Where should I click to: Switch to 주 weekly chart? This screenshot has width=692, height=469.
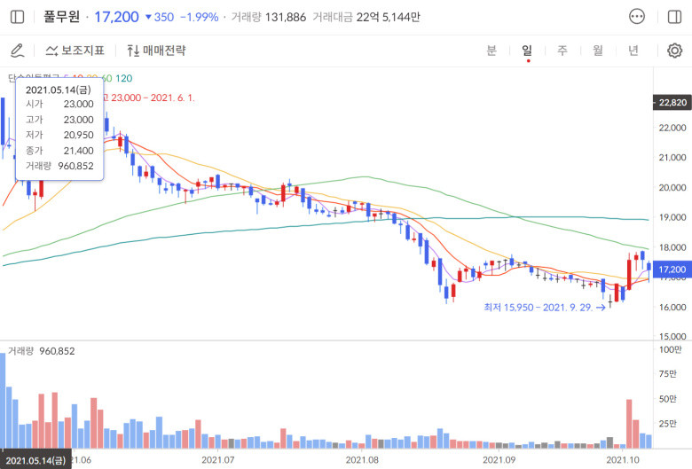562,51
